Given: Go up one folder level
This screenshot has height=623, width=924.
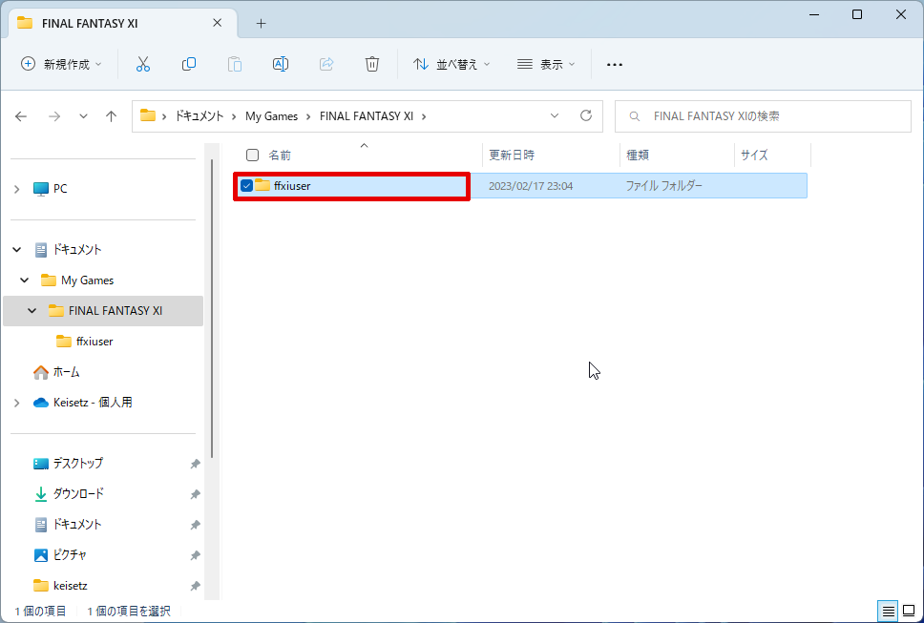Looking at the screenshot, I should [x=111, y=116].
